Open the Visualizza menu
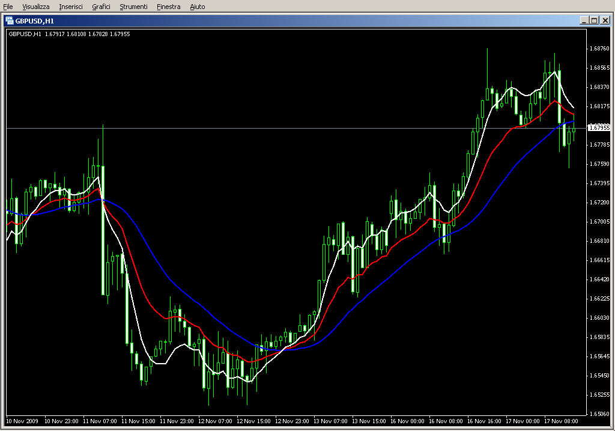 (x=35, y=7)
